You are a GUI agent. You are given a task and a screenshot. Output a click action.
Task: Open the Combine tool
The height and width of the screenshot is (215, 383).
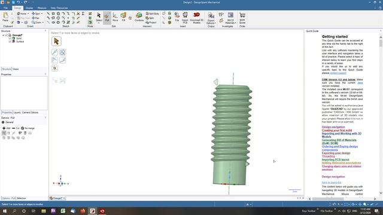[139, 17]
